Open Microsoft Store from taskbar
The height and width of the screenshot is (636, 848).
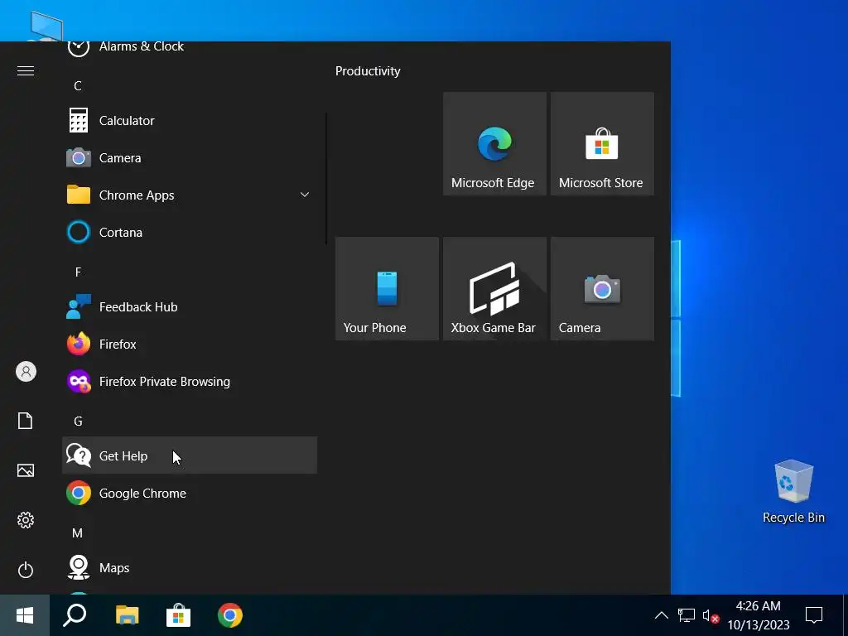coord(179,615)
